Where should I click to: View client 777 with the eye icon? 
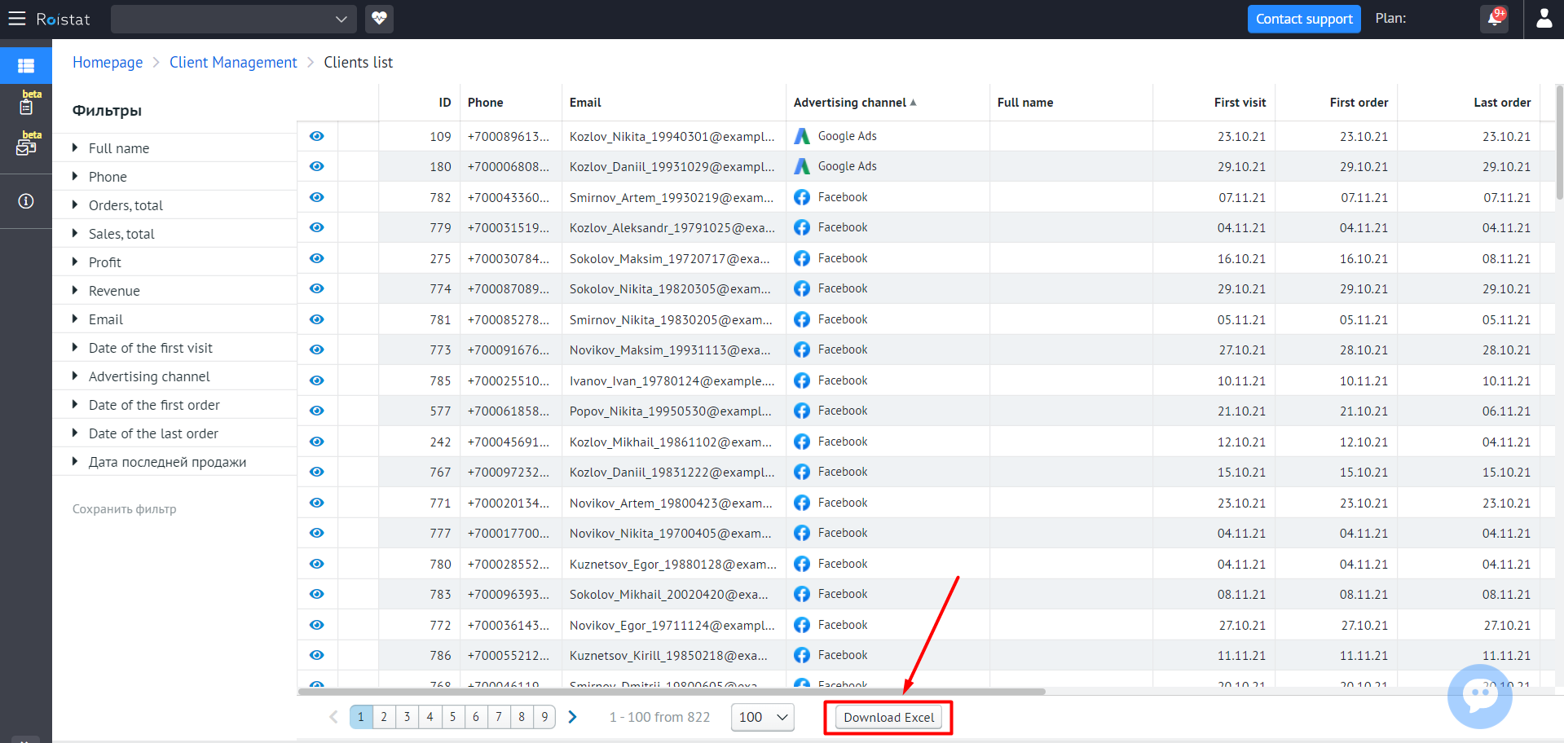click(317, 533)
